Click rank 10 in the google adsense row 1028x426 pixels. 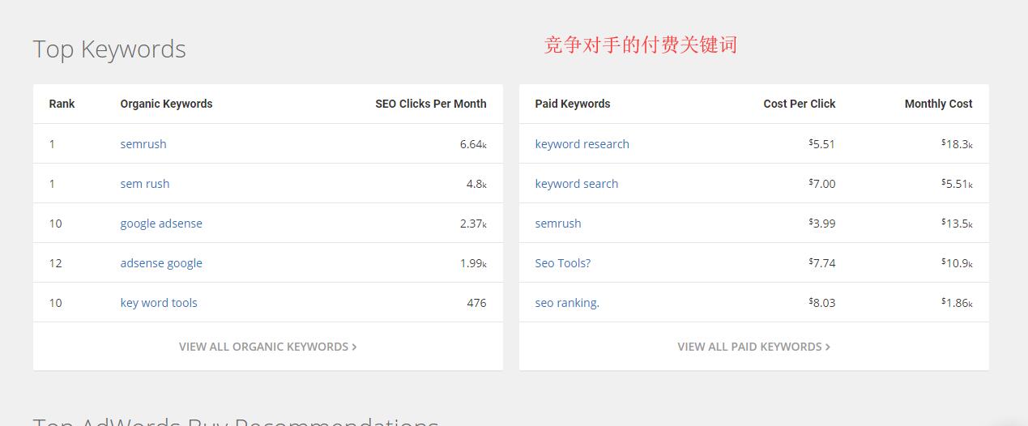[x=55, y=224]
